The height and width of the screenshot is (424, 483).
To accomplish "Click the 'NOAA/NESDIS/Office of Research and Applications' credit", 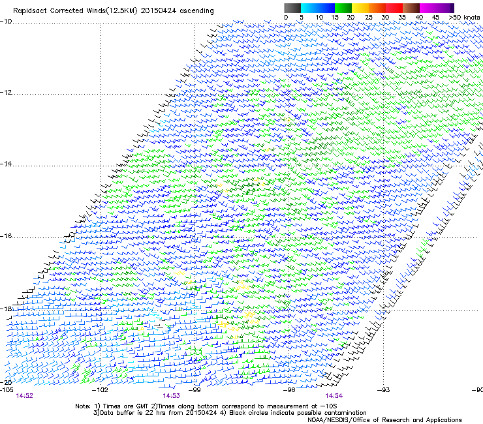I will (x=384, y=420).
